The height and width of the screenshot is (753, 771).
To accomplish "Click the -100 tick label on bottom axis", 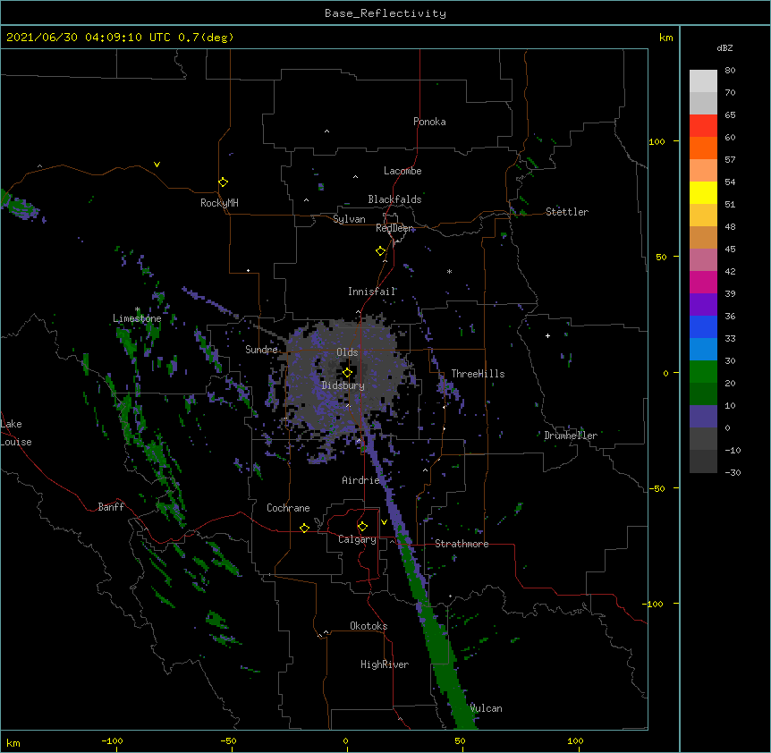I will pos(112,740).
